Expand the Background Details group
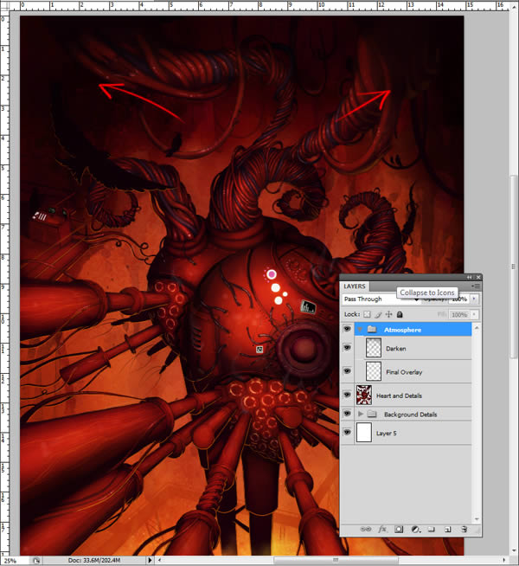 360,414
